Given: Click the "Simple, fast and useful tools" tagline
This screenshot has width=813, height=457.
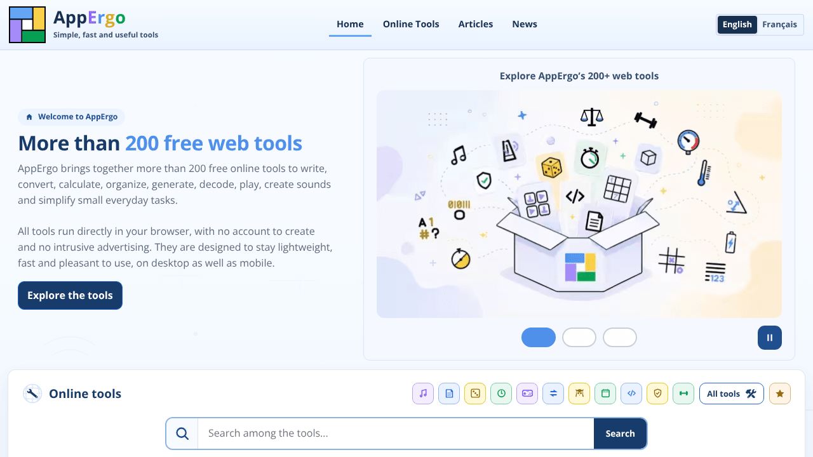Looking at the screenshot, I should click(106, 35).
